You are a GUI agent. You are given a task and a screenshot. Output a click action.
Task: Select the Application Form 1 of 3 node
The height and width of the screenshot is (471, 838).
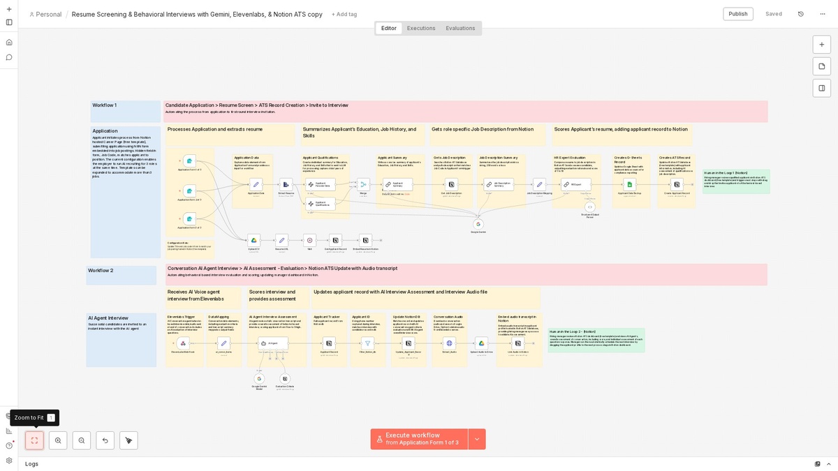pos(189,161)
